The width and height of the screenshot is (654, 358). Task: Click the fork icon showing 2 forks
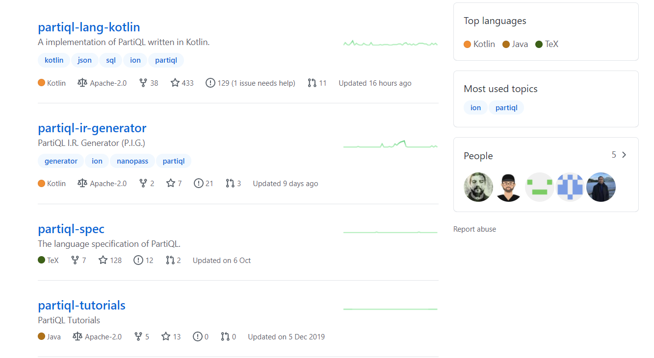click(143, 184)
